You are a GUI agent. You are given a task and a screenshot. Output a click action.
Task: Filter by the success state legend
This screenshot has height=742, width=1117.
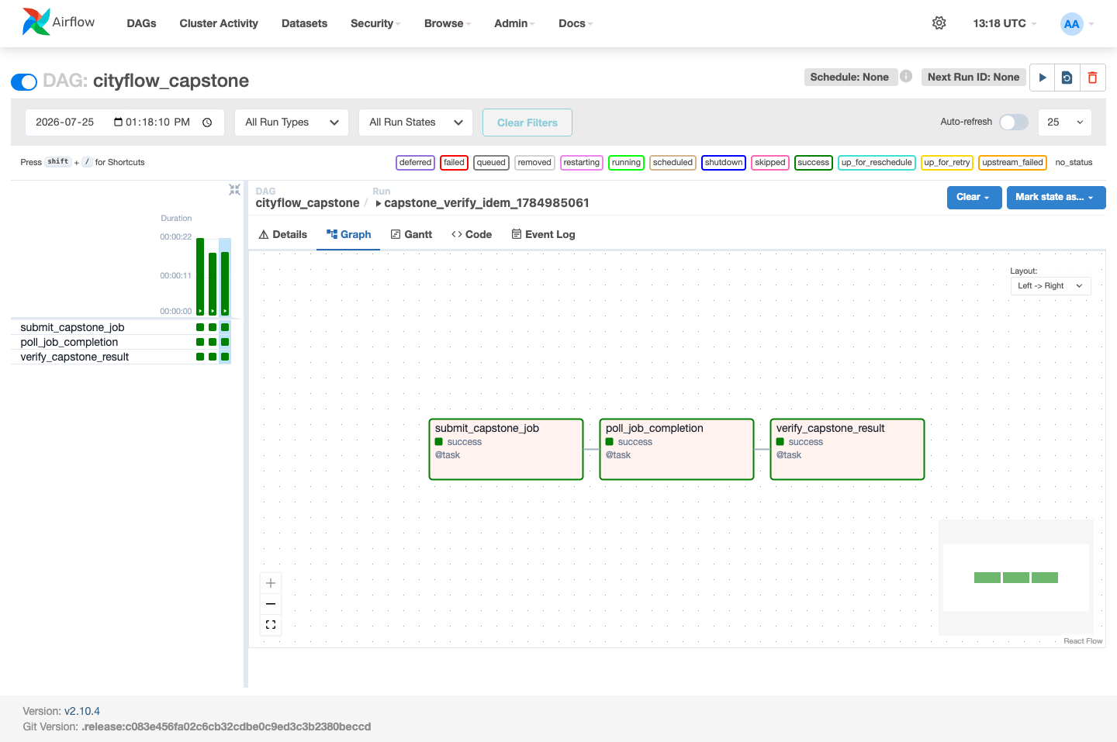pos(814,162)
